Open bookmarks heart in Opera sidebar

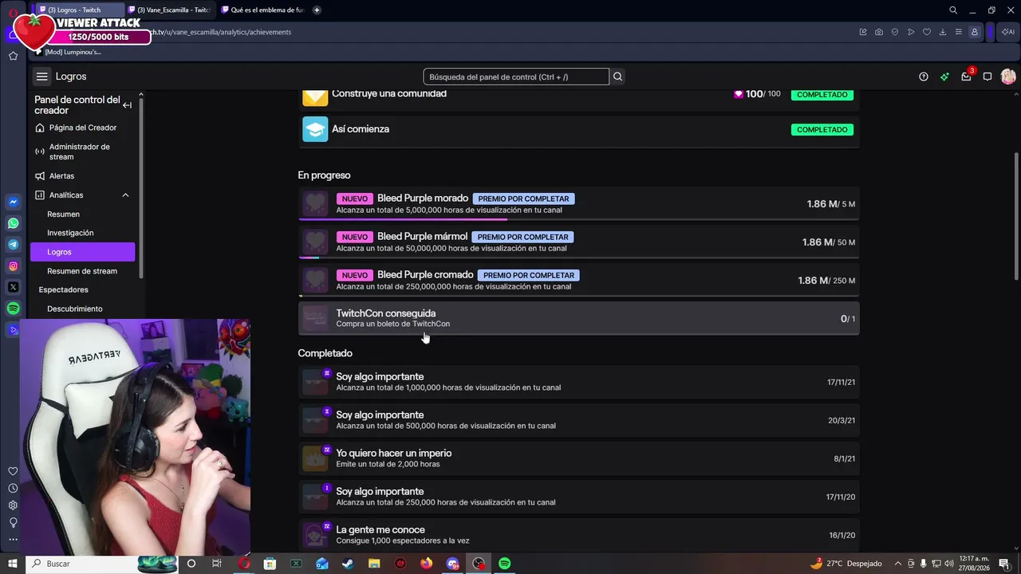[13, 471]
